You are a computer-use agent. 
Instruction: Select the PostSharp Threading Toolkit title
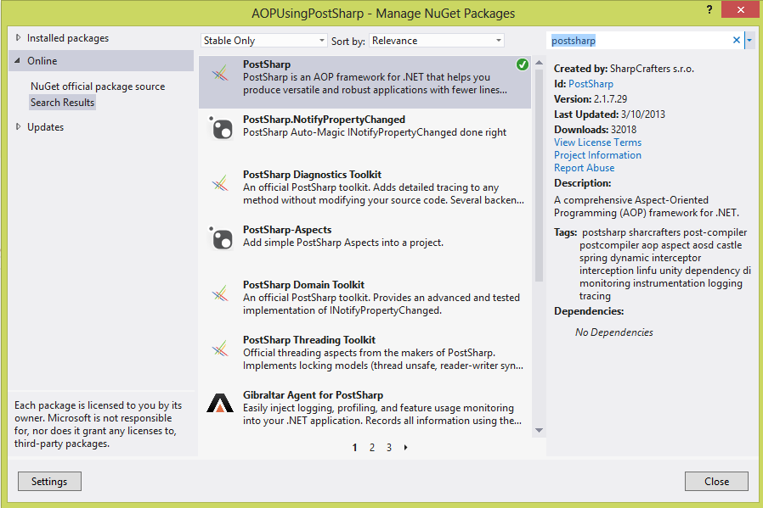click(x=309, y=340)
